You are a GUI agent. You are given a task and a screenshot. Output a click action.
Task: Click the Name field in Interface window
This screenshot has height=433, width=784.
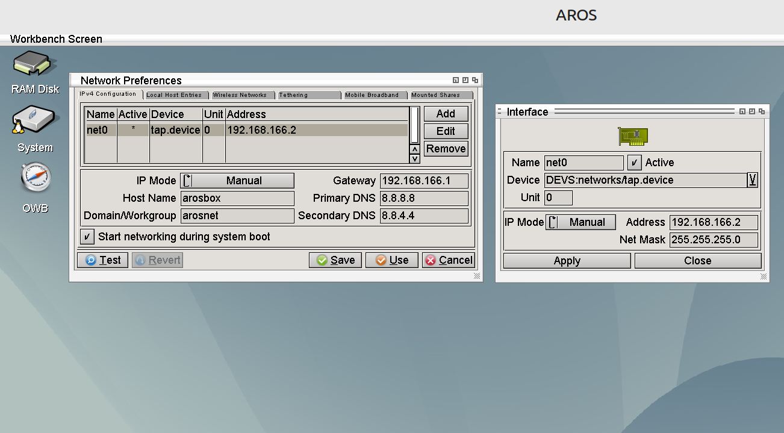point(584,163)
